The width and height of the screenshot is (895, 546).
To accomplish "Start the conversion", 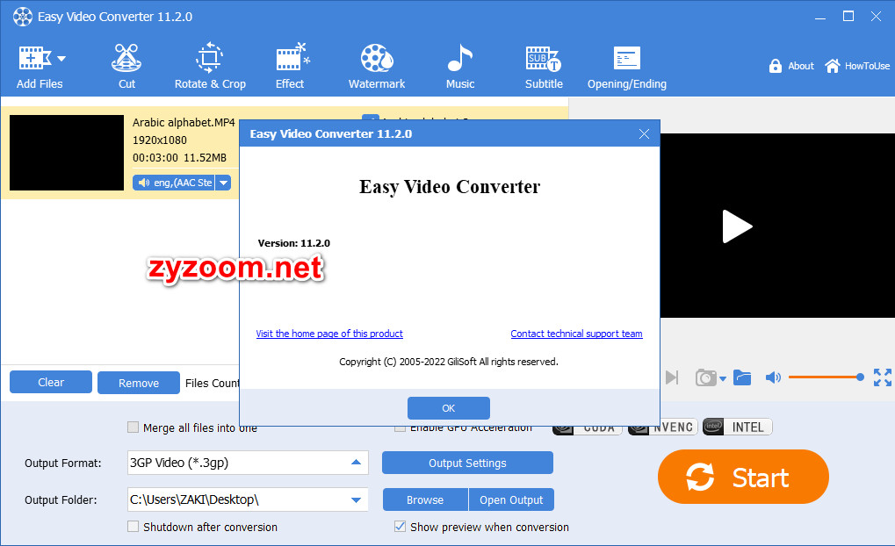I will [x=743, y=477].
